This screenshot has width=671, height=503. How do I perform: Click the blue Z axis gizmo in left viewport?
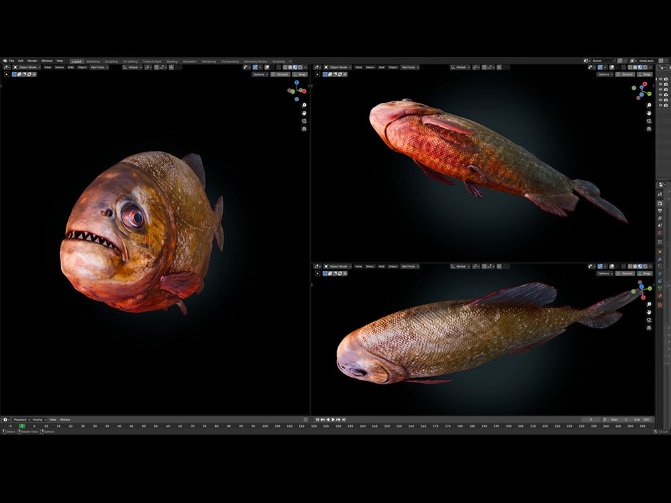[297, 82]
